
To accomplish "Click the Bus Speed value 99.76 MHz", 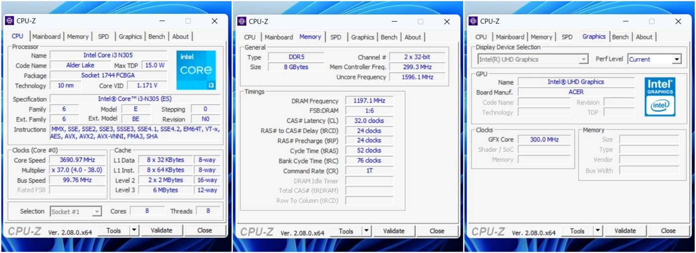I will (x=77, y=180).
